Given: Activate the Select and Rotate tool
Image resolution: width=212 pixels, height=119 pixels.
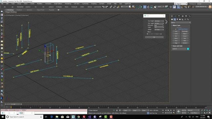Looking at the screenshot, I should 148,7.
